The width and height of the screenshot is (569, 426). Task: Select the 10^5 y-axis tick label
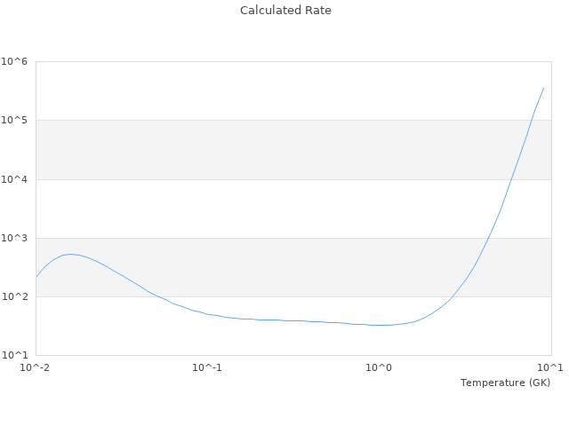click(15, 120)
